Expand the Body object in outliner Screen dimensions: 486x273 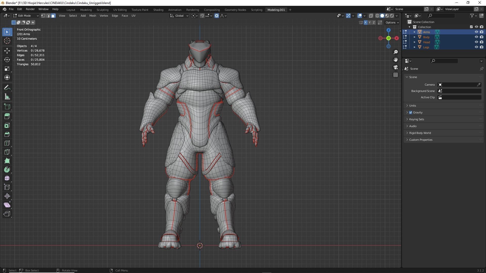[x=414, y=37]
